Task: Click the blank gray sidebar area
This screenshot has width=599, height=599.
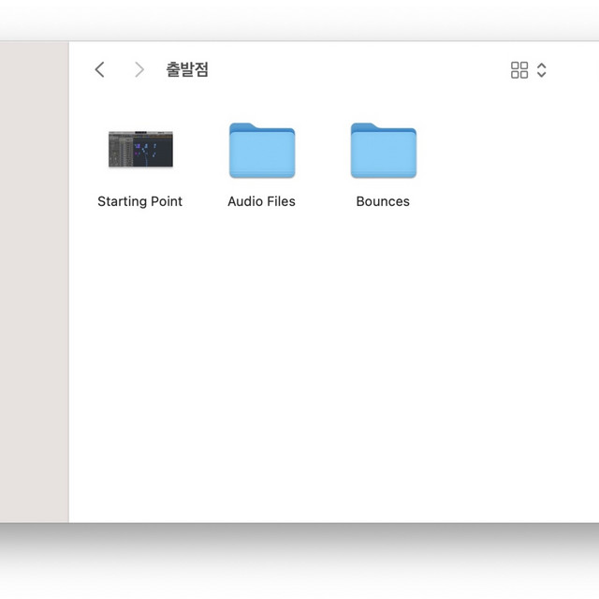Action: coord(34,281)
